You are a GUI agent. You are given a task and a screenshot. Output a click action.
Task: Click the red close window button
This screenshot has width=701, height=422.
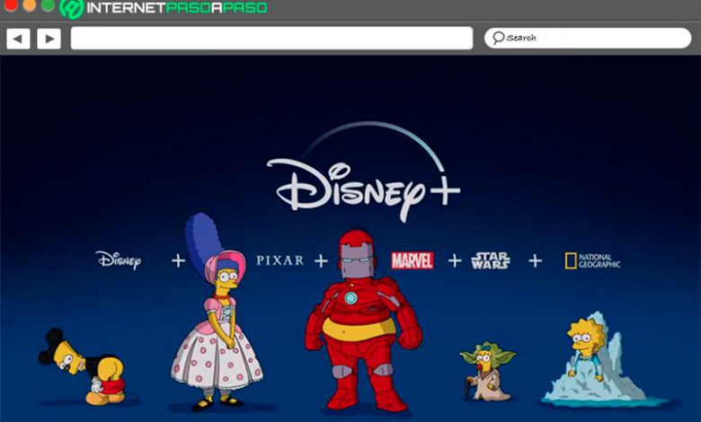(x=10, y=4)
